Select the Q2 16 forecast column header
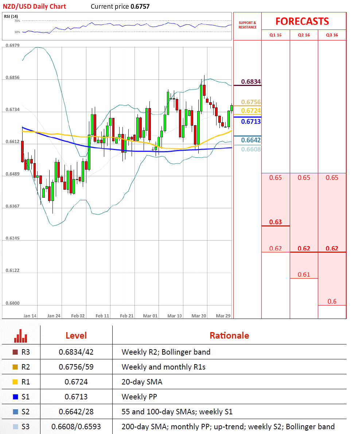This screenshot has width=351, height=434. [x=304, y=35]
